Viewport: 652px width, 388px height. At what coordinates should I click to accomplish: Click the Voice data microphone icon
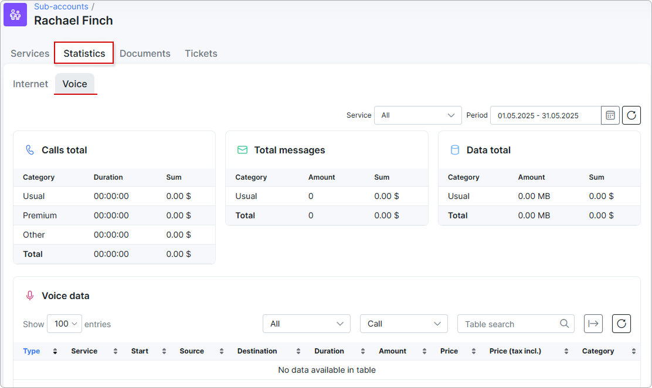click(x=30, y=296)
